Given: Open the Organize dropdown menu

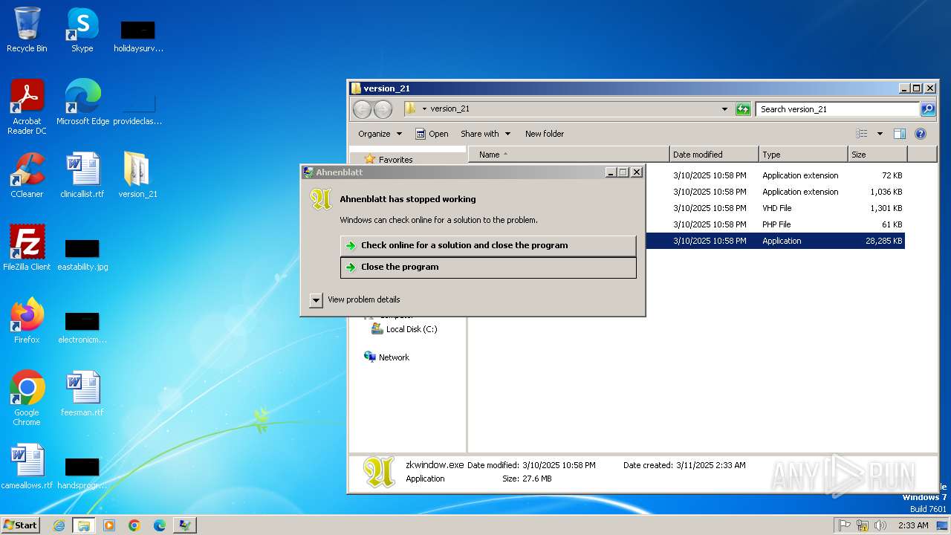Looking at the screenshot, I should point(380,134).
